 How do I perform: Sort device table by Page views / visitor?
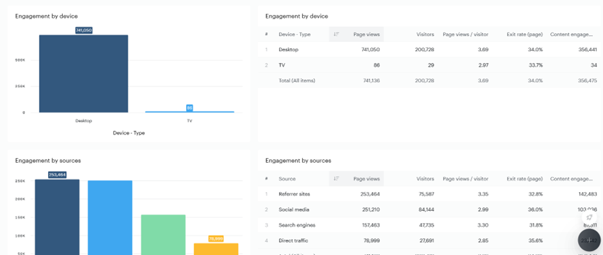point(465,34)
